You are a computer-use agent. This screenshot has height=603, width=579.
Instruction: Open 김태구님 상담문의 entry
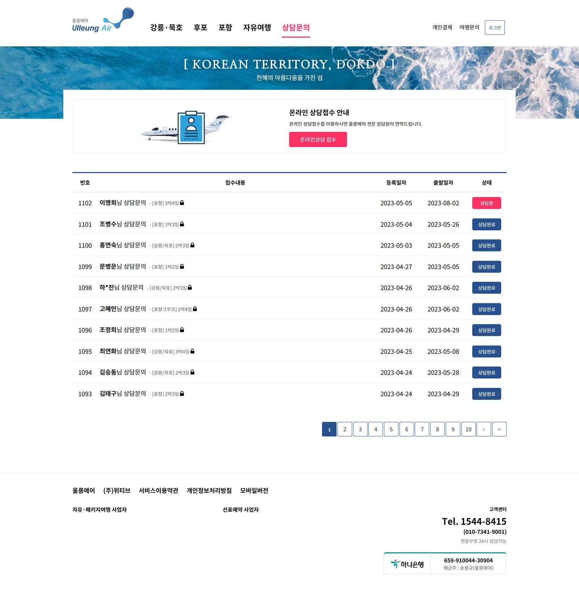point(123,394)
